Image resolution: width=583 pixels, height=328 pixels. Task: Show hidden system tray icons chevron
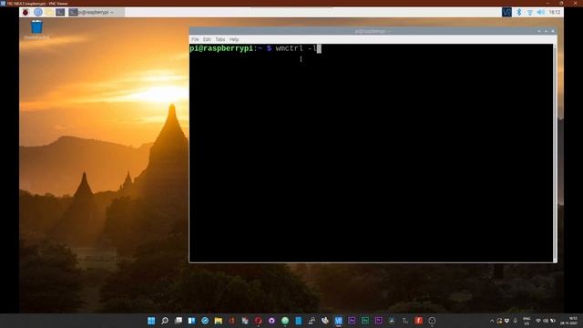point(492,321)
